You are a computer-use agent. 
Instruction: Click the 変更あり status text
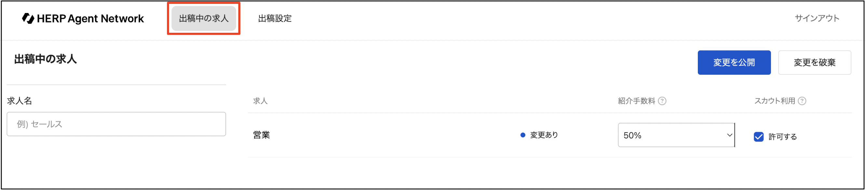[x=544, y=135]
